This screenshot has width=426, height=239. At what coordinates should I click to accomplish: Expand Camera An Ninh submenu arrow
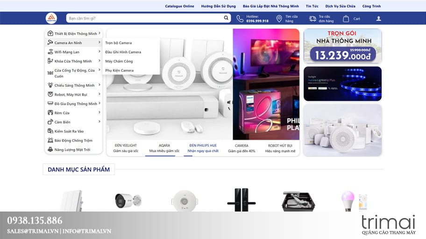point(99,42)
